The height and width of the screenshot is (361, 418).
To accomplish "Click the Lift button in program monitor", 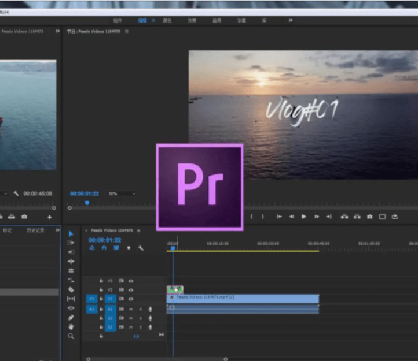I will (344, 217).
